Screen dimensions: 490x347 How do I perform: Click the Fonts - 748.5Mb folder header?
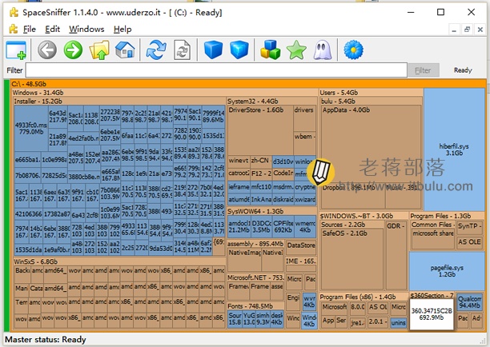point(255,306)
